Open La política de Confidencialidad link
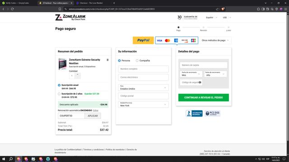This screenshot has height=162, width=289. click(x=68, y=149)
